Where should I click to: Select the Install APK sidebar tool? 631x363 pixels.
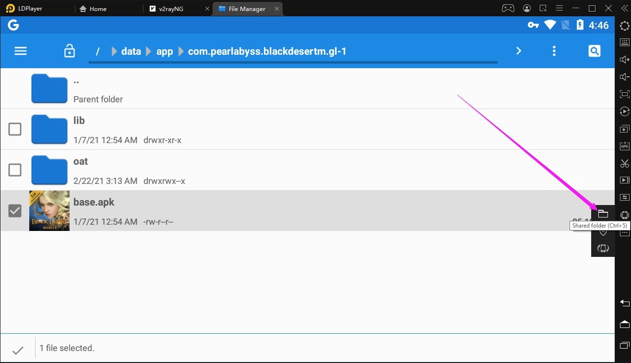pos(624,145)
